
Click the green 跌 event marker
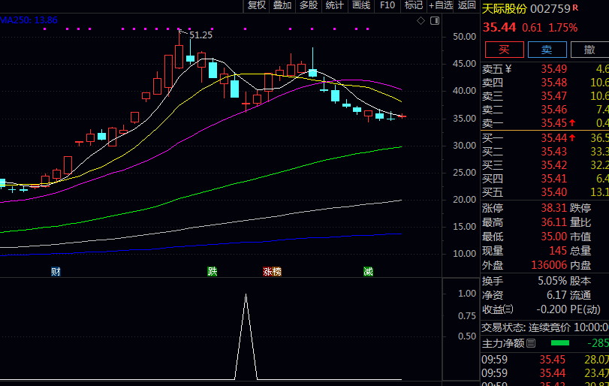213,271
